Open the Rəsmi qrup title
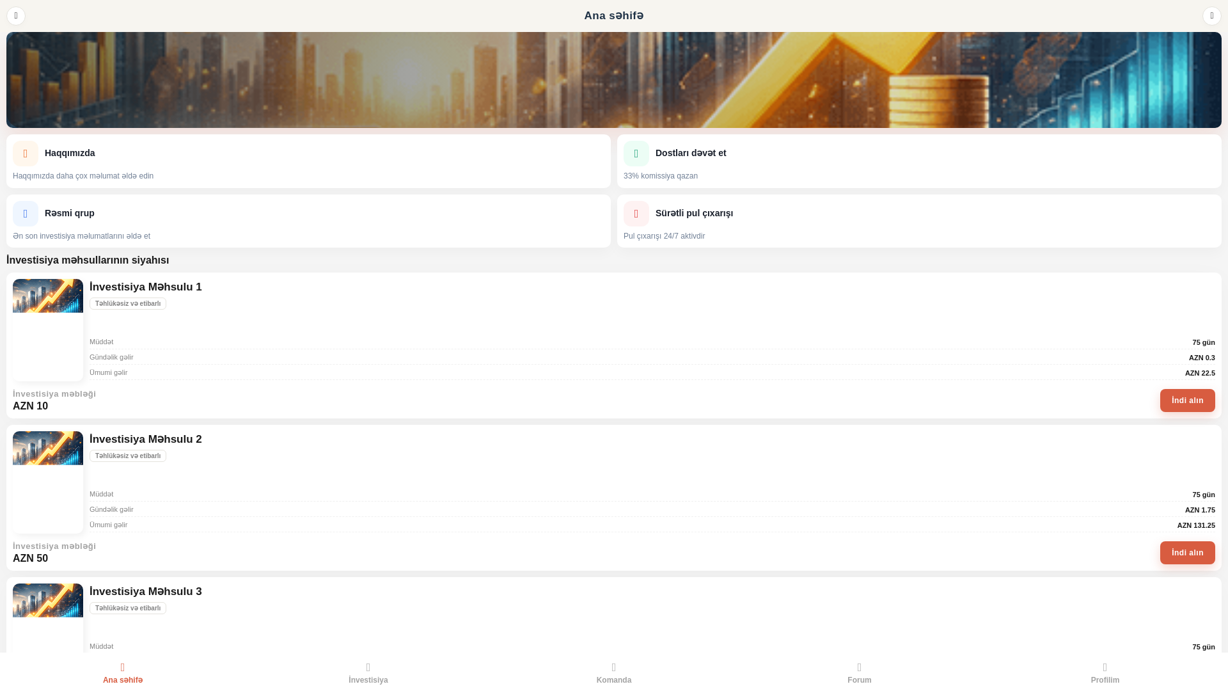Viewport: 1228px width, 691px height. point(70,213)
